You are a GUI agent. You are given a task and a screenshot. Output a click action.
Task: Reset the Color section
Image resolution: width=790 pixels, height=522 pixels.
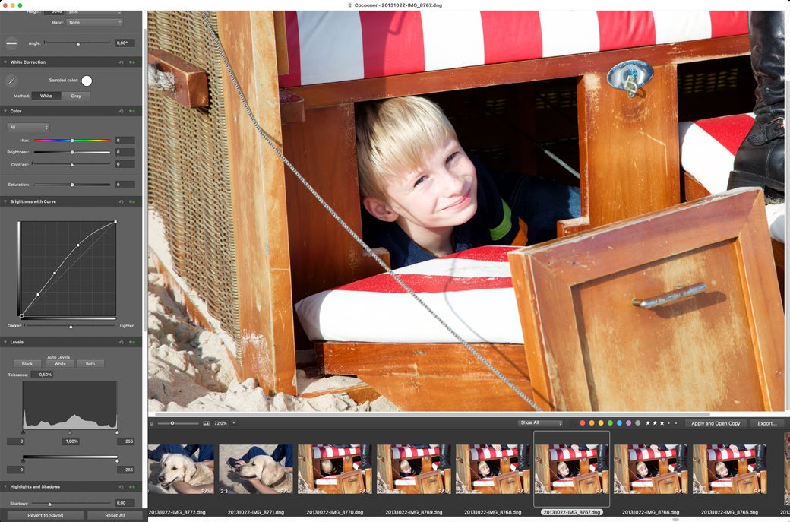pyautogui.click(x=122, y=112)
